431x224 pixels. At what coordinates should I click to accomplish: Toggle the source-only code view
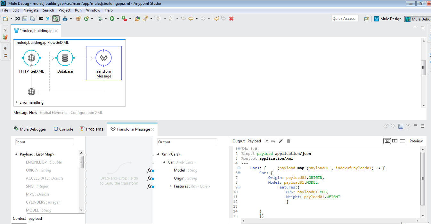[x=403, y=141]
